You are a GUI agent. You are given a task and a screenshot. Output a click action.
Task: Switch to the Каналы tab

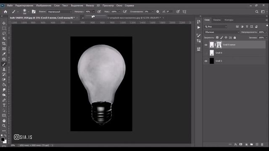pyautogui.click(x=217, y=20)
